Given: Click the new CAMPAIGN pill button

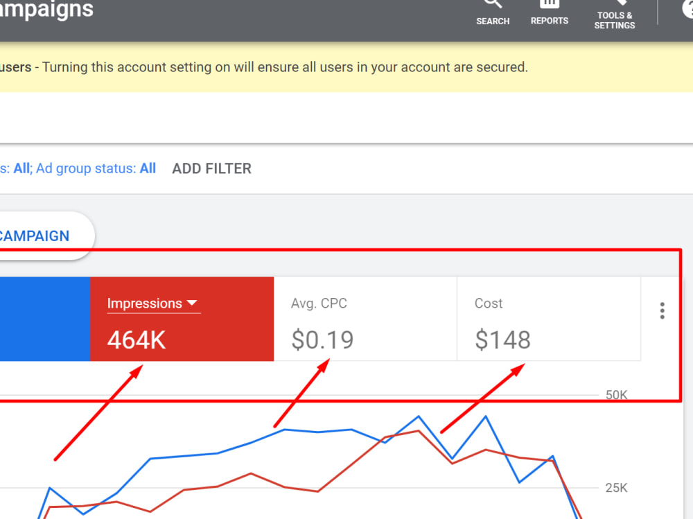Looking at the screenshot, I should click(46, 236).
